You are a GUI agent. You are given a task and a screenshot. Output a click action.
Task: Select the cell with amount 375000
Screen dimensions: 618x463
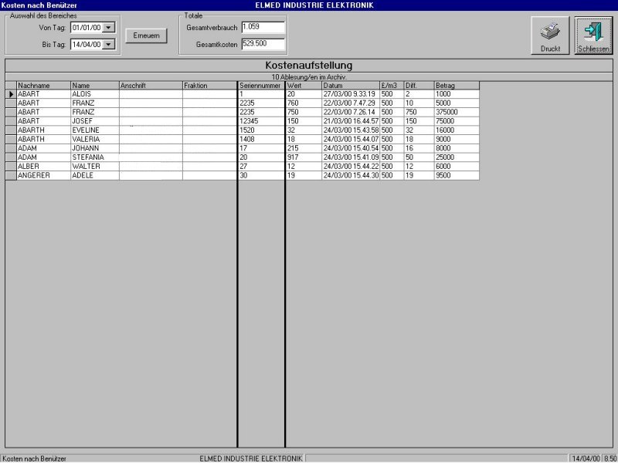[x=456, y=112]
